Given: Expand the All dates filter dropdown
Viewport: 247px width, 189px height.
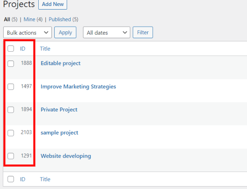Looking at the screenshot, I should pos(107,33).
